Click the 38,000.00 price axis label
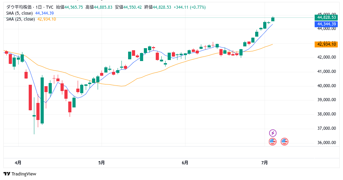 pyautogui.click(x=327, y=114)
